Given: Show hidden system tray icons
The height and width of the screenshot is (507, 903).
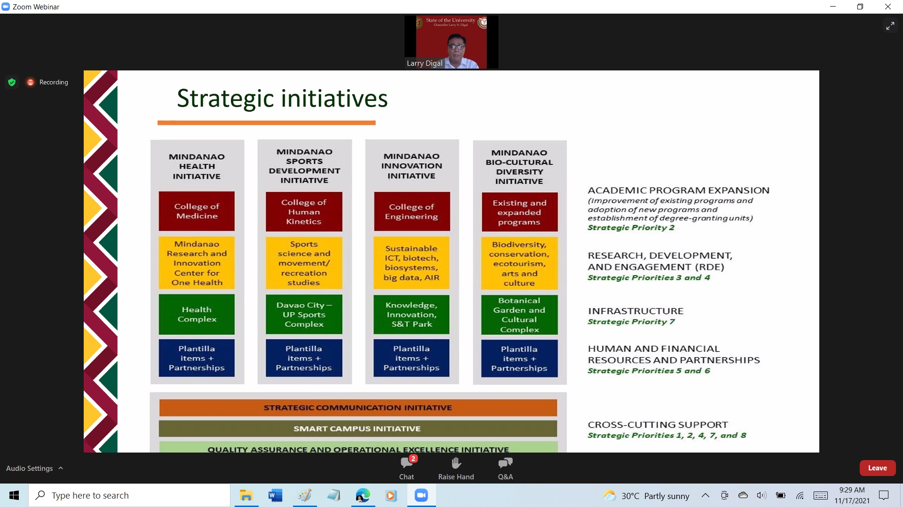Looking at the screenshot, I should (x=705, y=495).
